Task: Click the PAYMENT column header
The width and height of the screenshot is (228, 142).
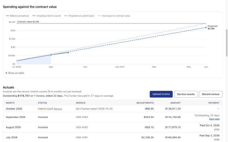Action: [214, 103]
